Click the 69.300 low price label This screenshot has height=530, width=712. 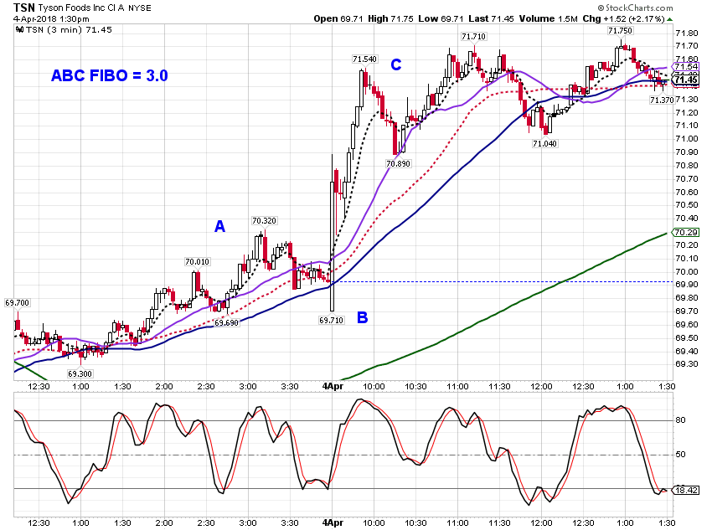click(x=80, y=374)
